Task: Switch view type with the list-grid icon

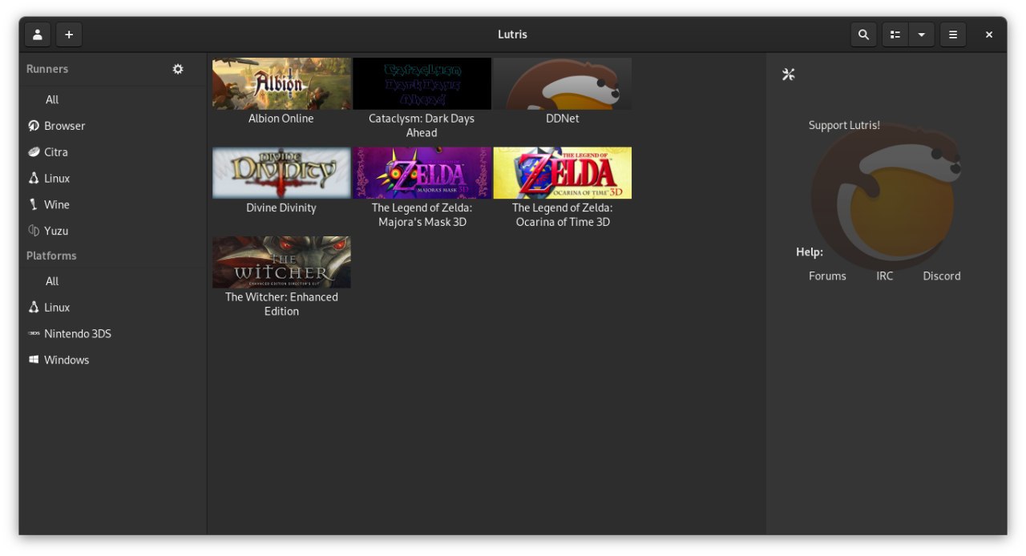Action: click(895, 34)
